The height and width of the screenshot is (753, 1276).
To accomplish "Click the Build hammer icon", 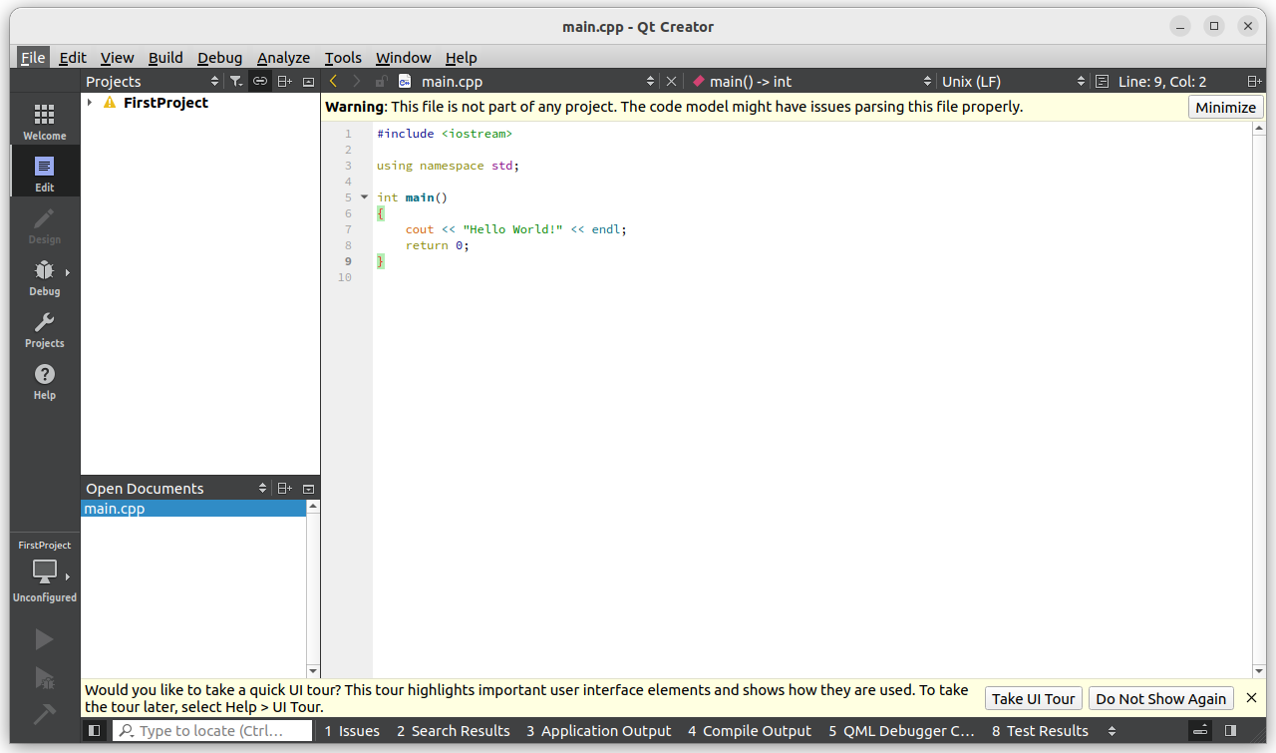I will pos(44,714).
